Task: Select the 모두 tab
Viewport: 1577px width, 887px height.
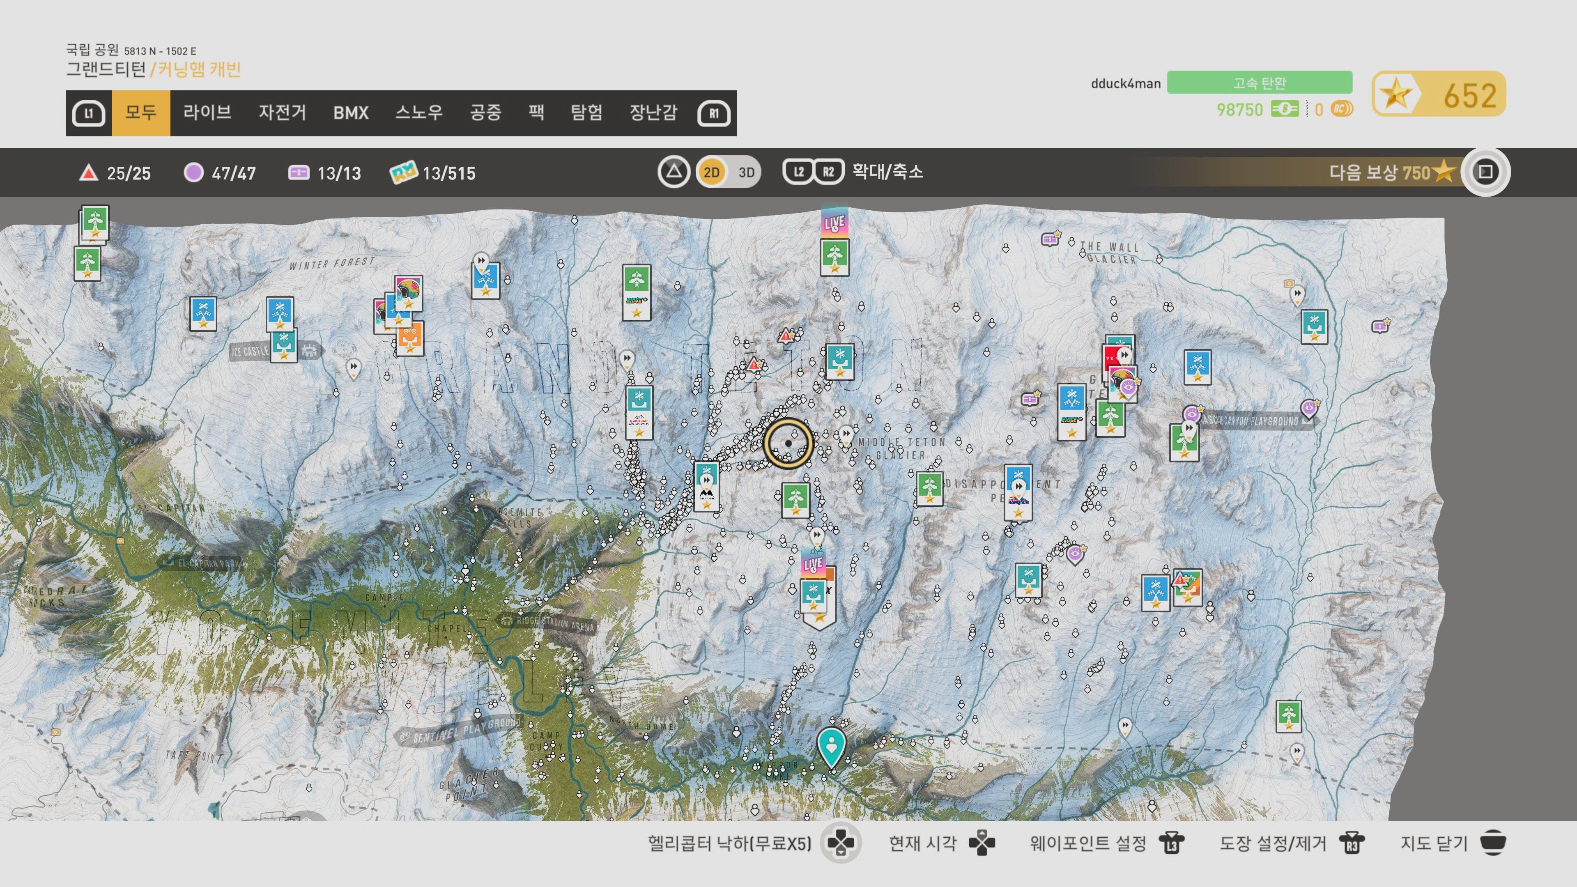Action: tap(141, 113)
